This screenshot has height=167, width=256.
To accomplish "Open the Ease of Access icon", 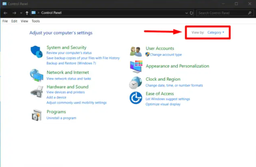I will (x=136, y=98).
